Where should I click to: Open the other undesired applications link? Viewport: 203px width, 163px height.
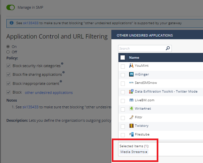click(x=49, y=93)
